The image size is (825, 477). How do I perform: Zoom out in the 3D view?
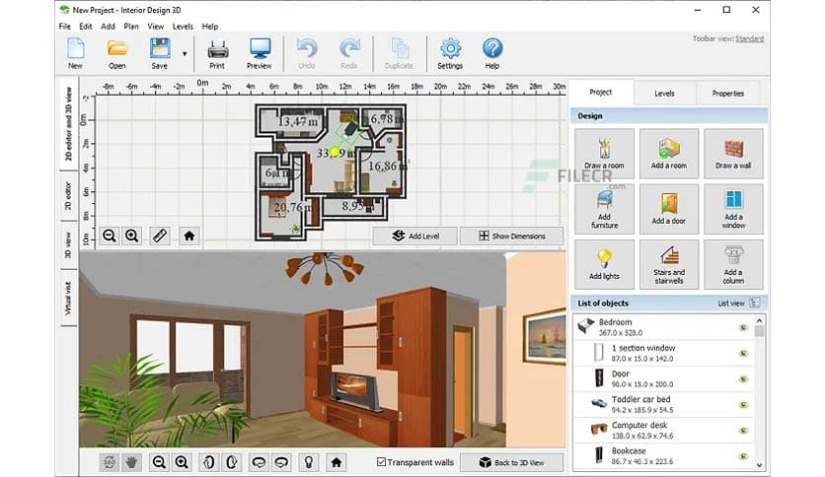pyautogui.click(x=159, y=462)
